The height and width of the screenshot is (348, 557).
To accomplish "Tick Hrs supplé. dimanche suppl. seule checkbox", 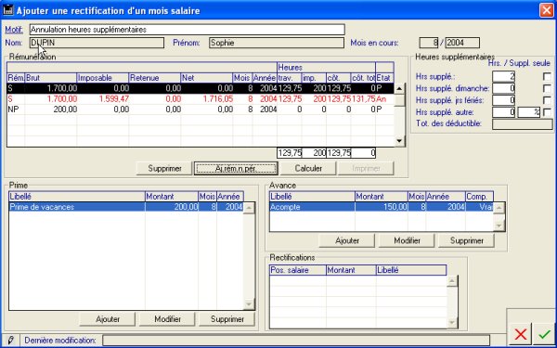I will click(547, 88).
